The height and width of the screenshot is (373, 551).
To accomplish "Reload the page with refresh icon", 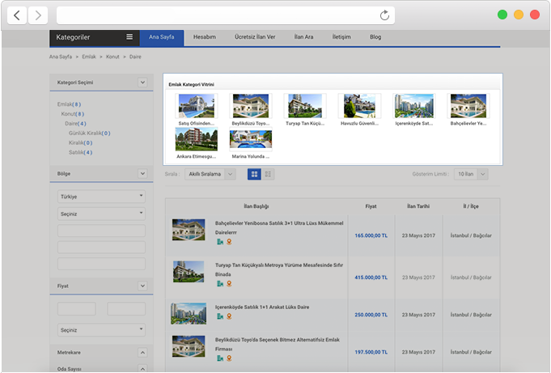I will pos(384,15).
